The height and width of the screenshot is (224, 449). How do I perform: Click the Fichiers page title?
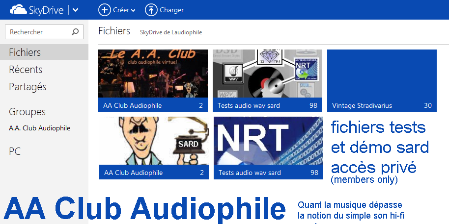coord(114,31)
